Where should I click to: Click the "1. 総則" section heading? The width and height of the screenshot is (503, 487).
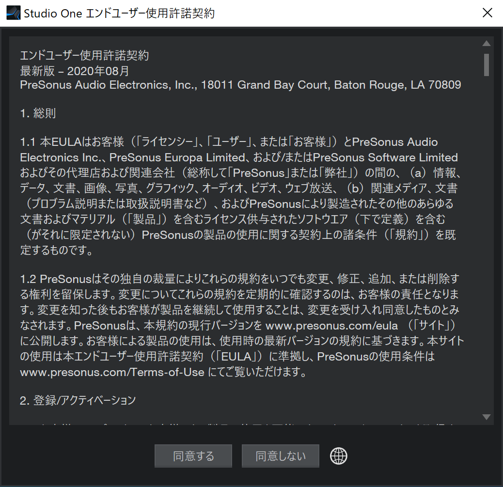[38, 113]
